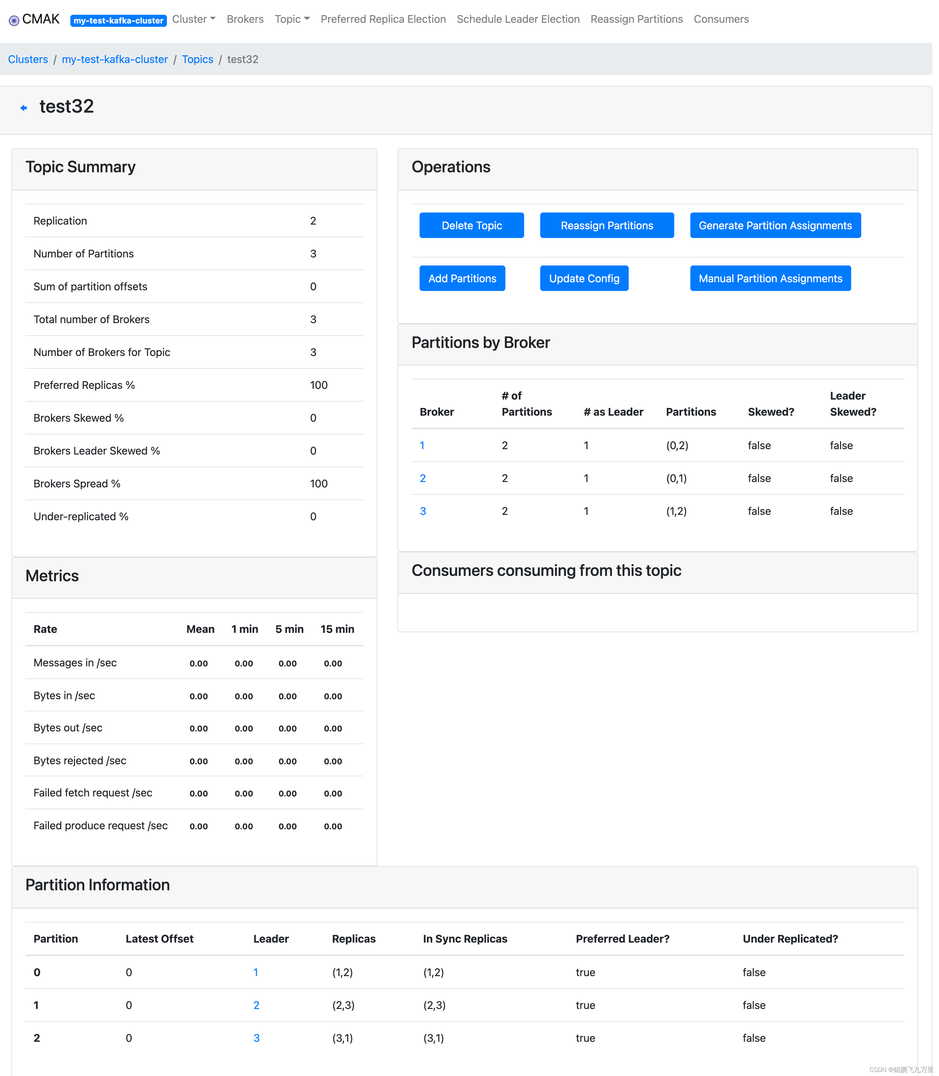Image resolution: width=939 pixels, height=1076 pixels.
Task: Click the Topics breadcrumb link
Action: [x=197, y=59]
